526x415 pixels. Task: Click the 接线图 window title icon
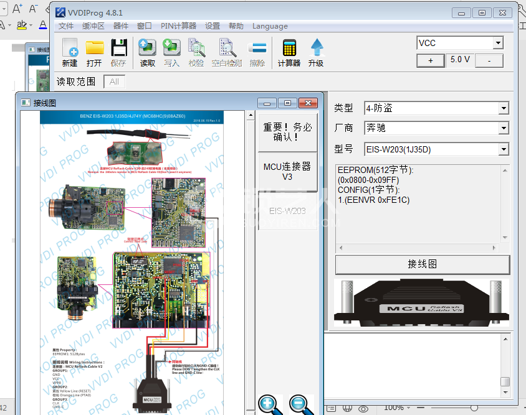pos(26,103)
